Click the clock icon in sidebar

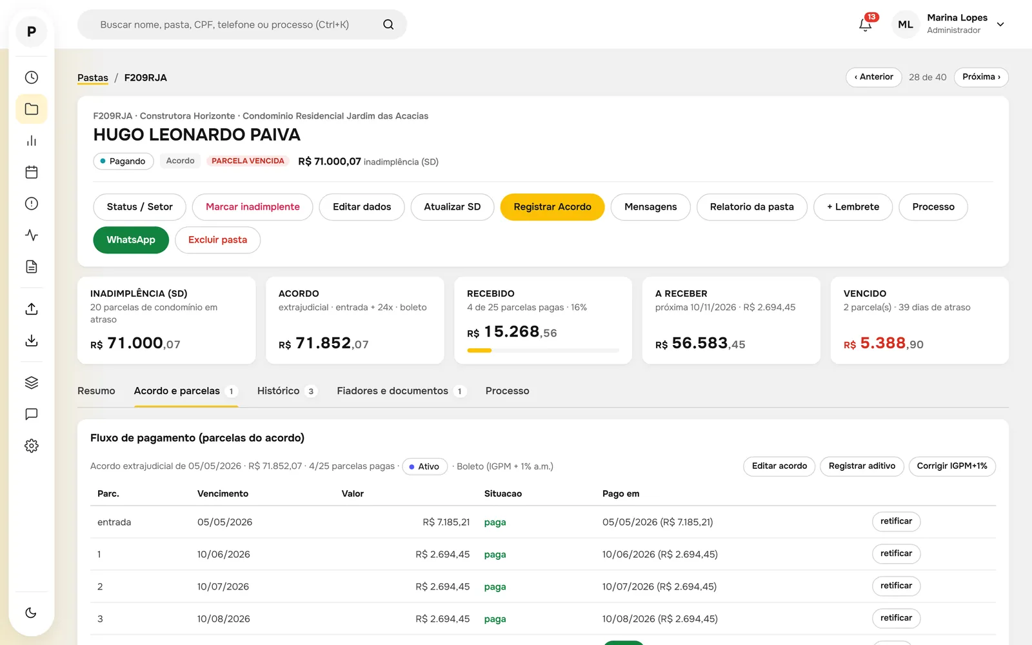31,77
